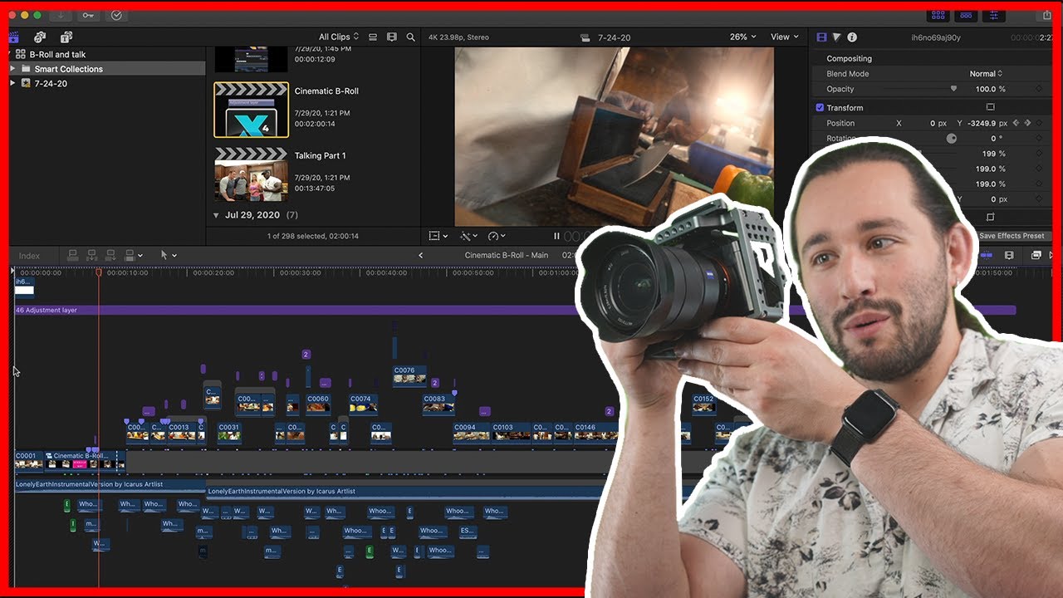The height and width of the screenshot is (598, 1063).
Task: Open viewer Transform tools dropdown
Action: [x=438, y=236]
